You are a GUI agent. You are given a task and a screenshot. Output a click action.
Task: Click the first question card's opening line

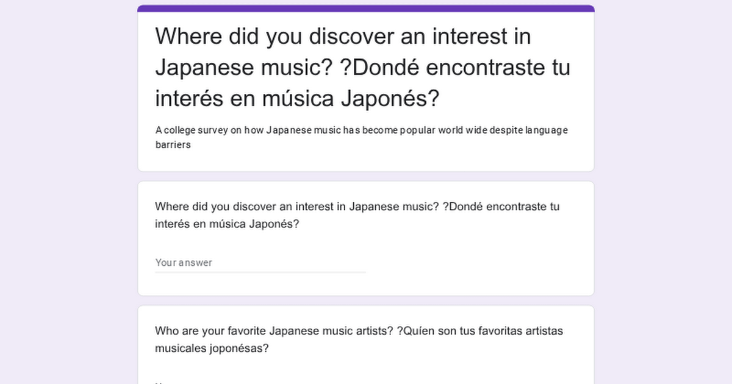pos(357,207)
